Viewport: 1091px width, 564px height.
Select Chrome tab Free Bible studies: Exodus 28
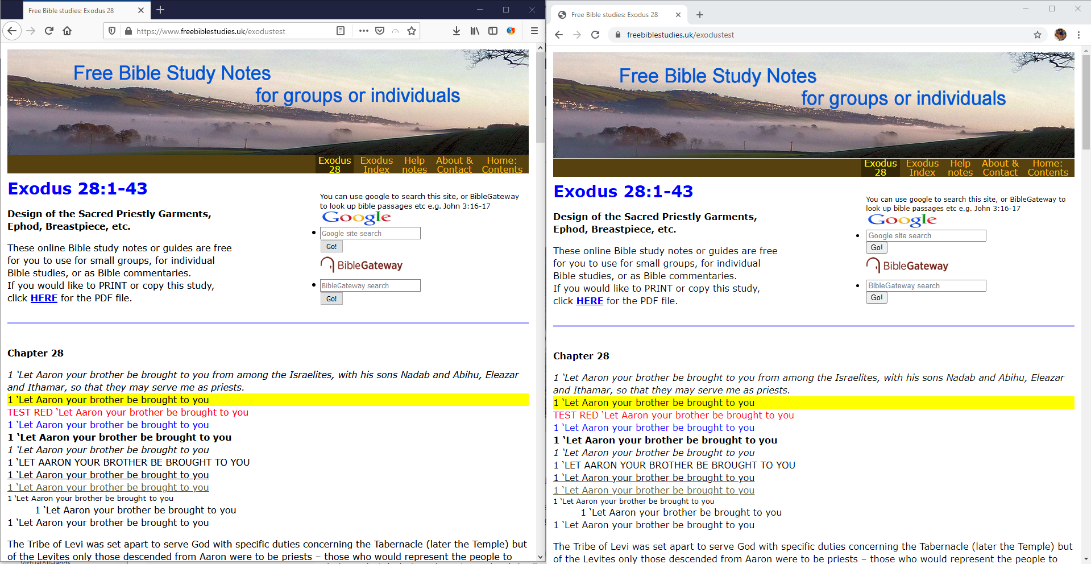click(619, 15)
